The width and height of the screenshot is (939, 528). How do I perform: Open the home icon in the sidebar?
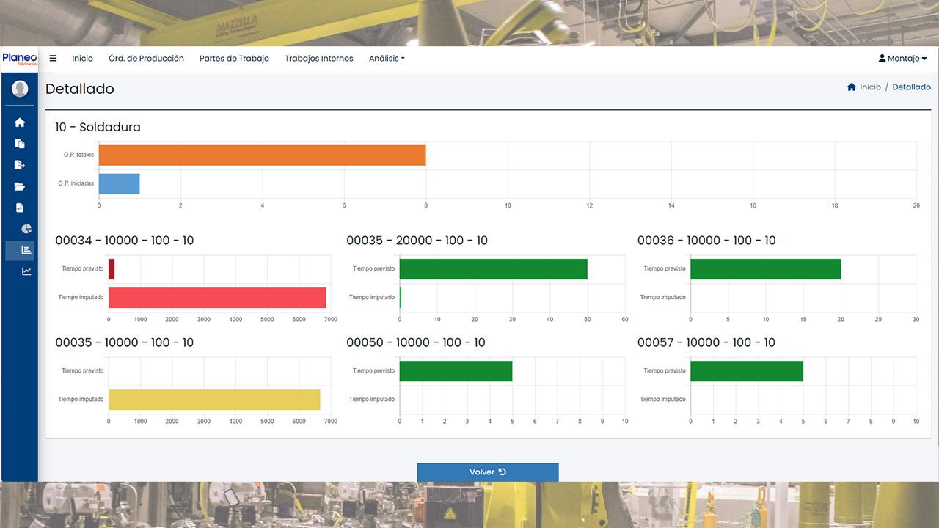point(20,122)
